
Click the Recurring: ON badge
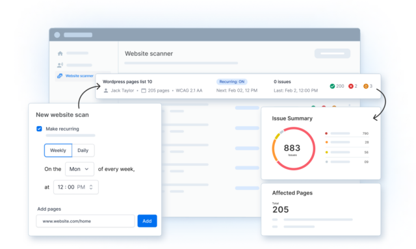click(232, 82)
